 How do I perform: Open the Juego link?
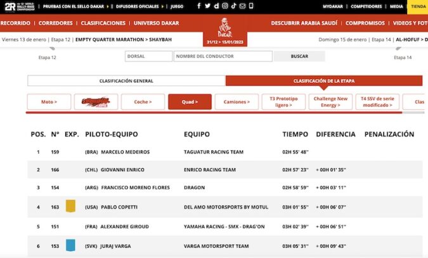tap(177, 6)
